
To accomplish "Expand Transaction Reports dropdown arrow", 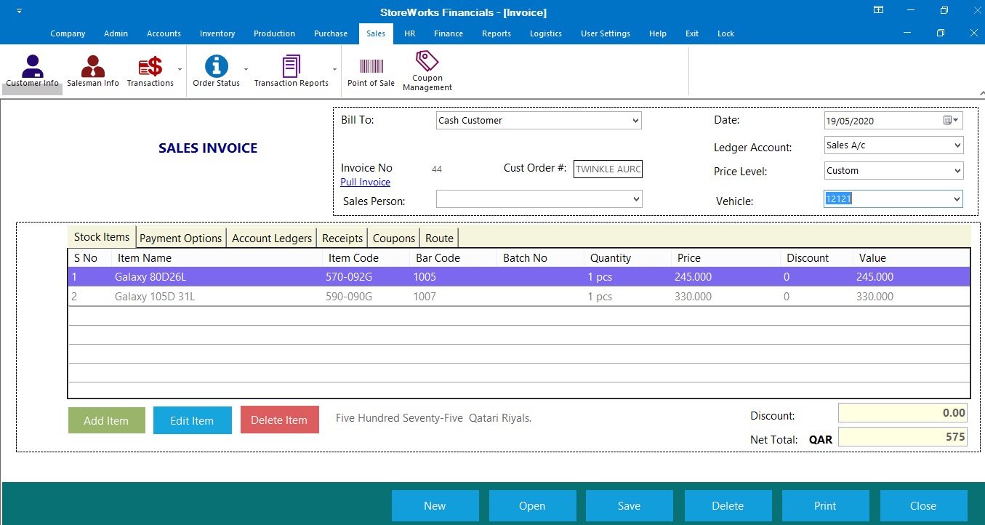I will tap(334, 69).
